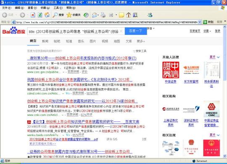Click the Forward navigation arrow icon
Viewport: 227px width, 164px height.
pos(22,15)
